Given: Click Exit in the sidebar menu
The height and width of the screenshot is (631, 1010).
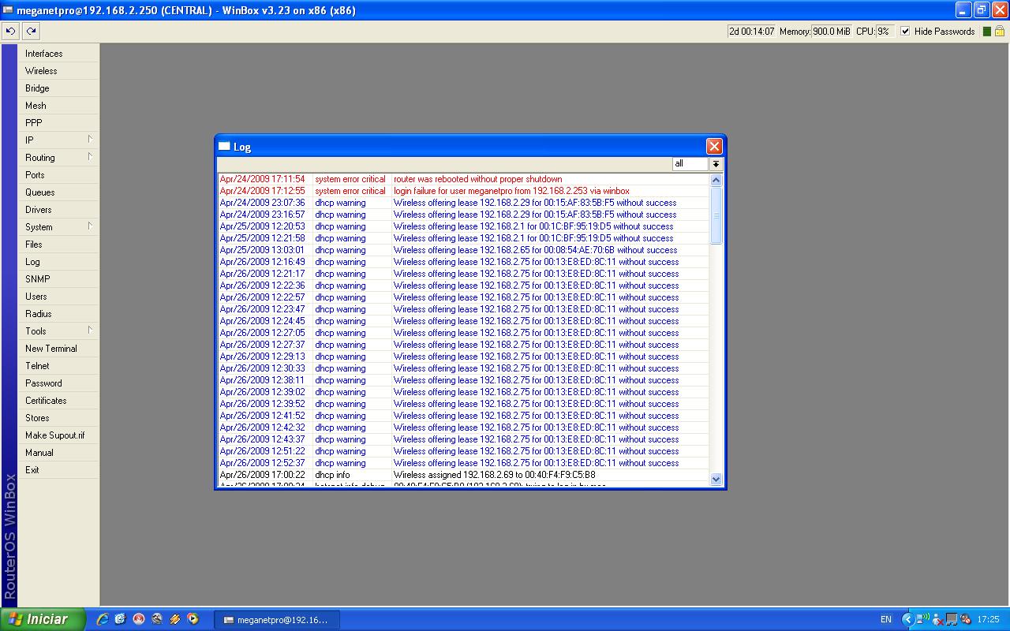Looking at the screenshot, I should pyautogui.click(x=58, y=470).
